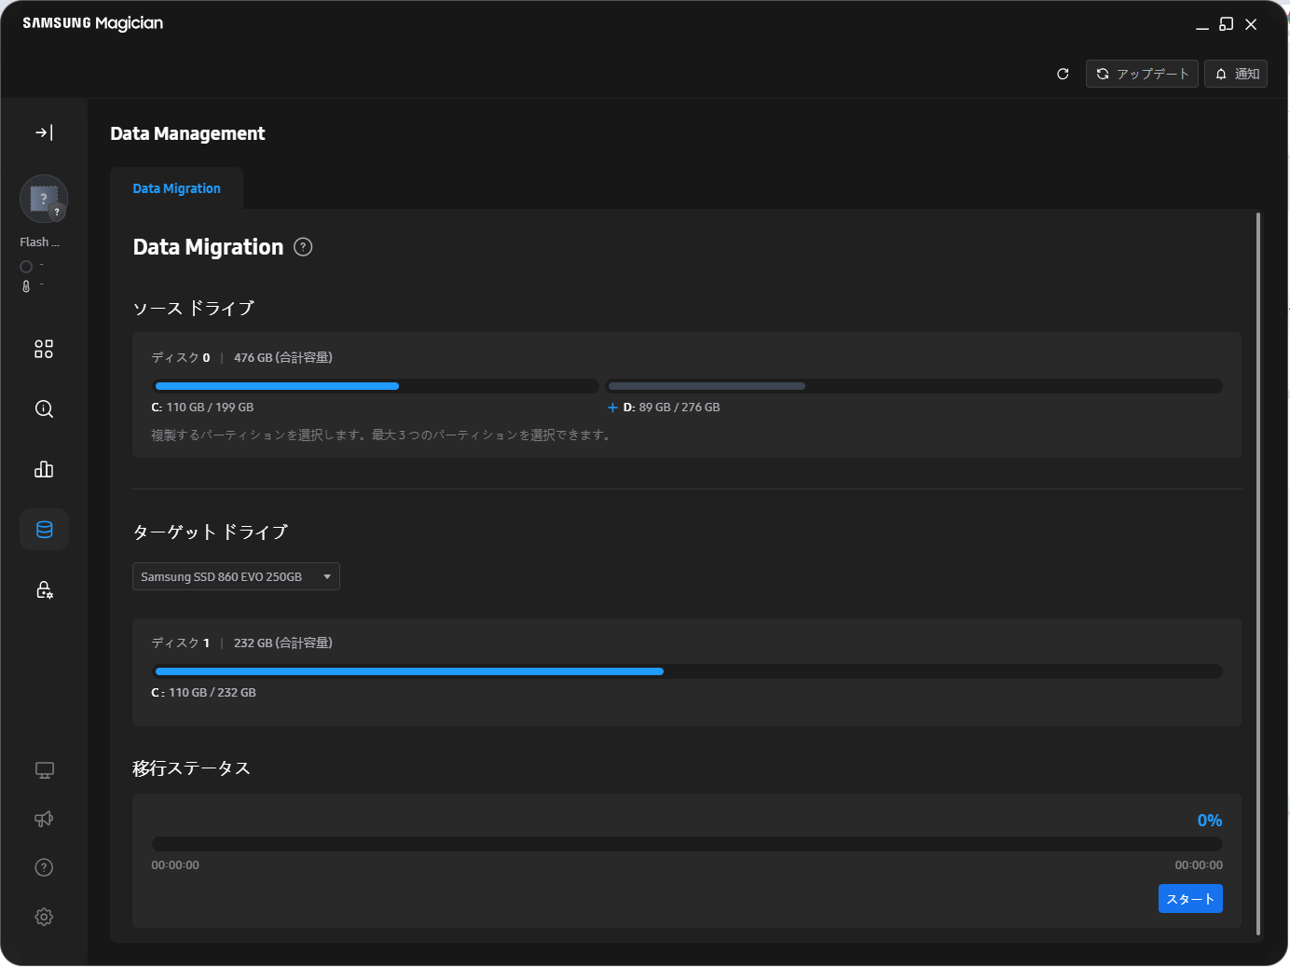This screenshot has height=968, width=1290.
Task: Click the 0% migration progress text
Action: coord(1210,821)
